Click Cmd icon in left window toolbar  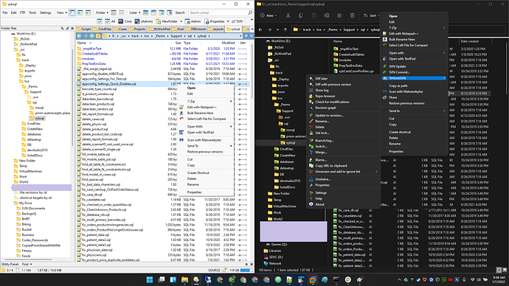pyautogui.click(x=125, y=21)
